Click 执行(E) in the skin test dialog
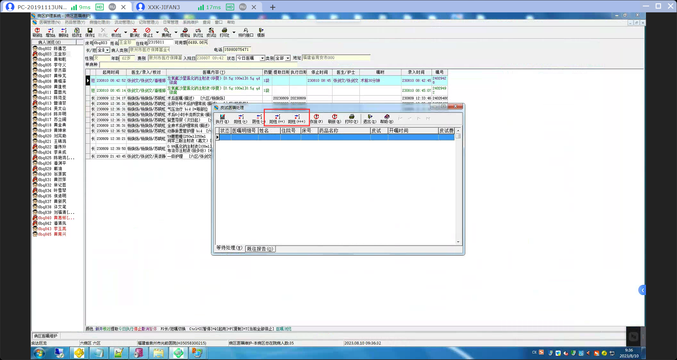The height and width of the screenshot is (360, 677). coord(222,119)
